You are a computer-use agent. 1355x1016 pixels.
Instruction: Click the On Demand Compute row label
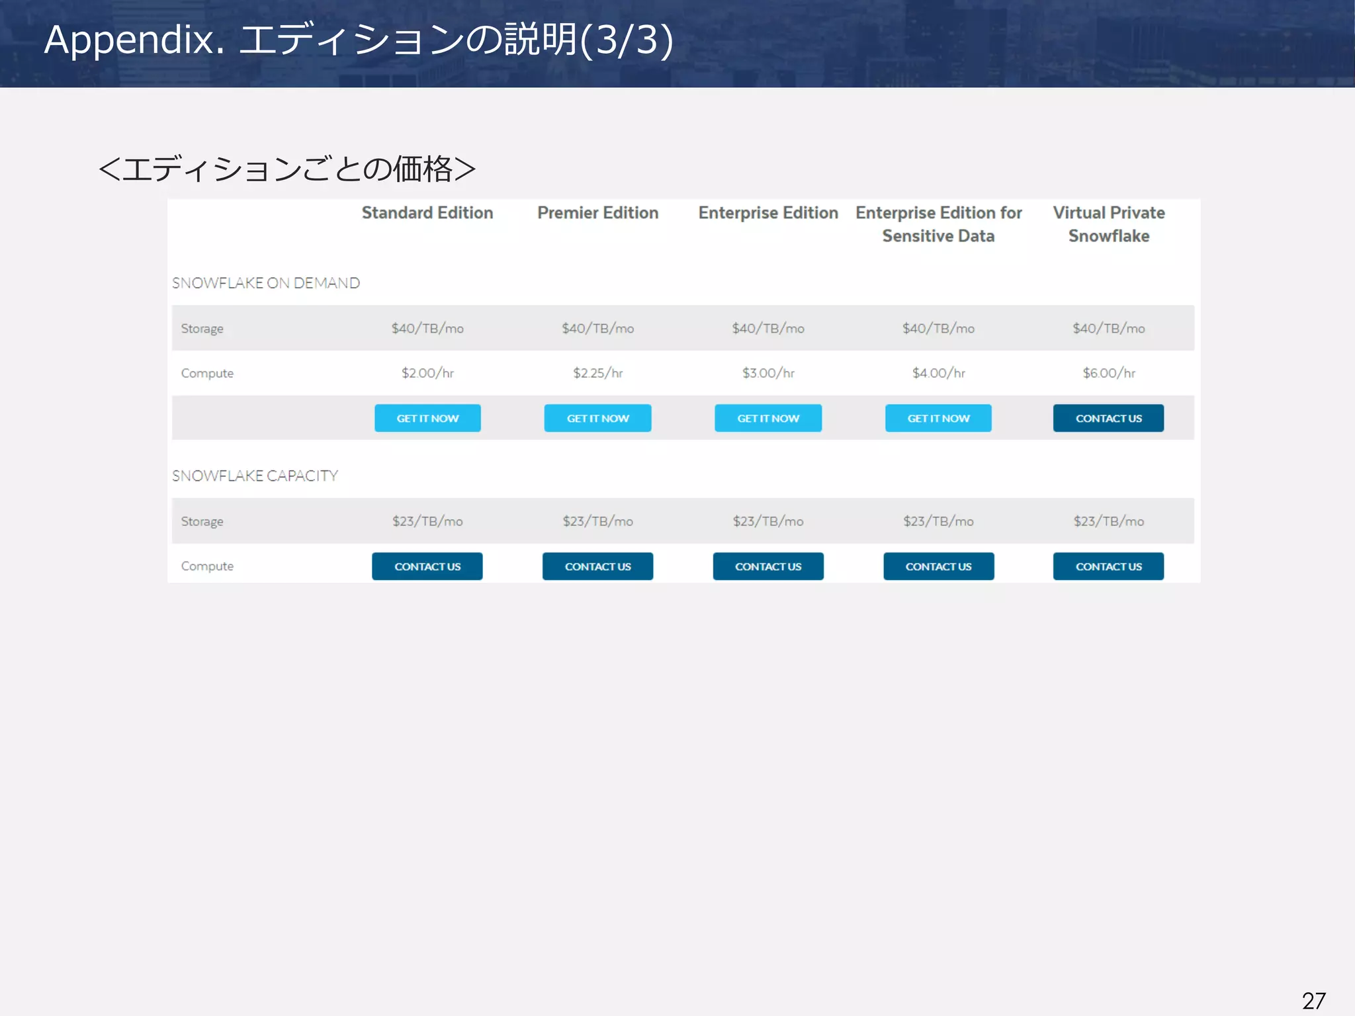coord(207,374)
